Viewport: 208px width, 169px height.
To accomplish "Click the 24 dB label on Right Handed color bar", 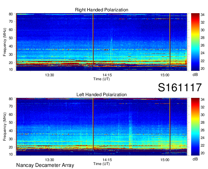I will [x=202, y=53].
